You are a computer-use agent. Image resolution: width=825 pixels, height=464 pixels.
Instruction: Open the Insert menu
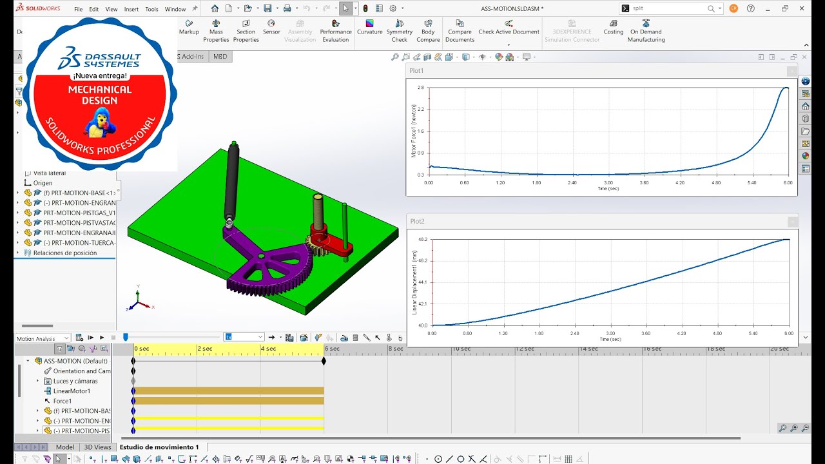click(131, 9)
